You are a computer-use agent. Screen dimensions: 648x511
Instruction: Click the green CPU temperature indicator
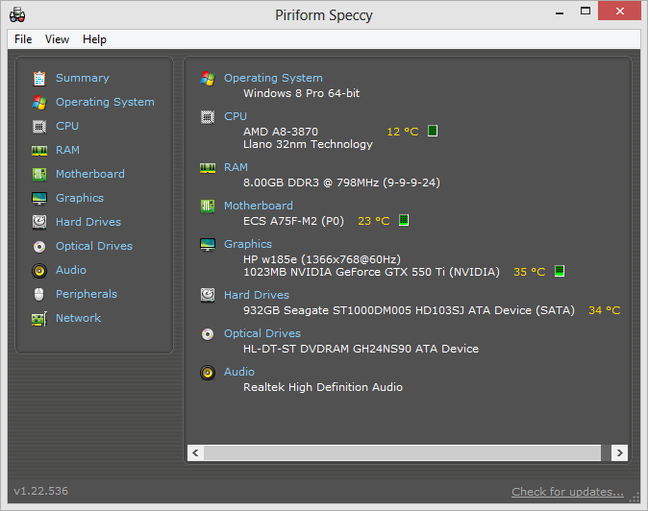(433, 132)
